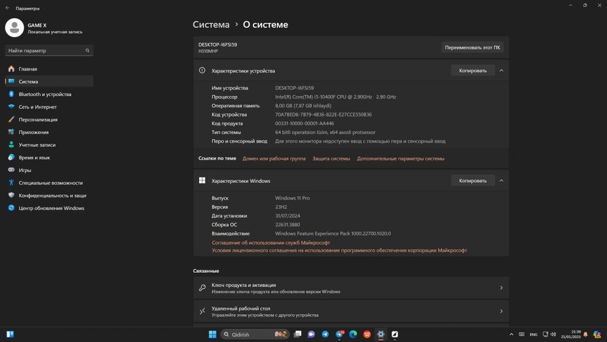
Task: Click the Сборка ОС value 22631.3880
Action: click(x=287, y=225)
